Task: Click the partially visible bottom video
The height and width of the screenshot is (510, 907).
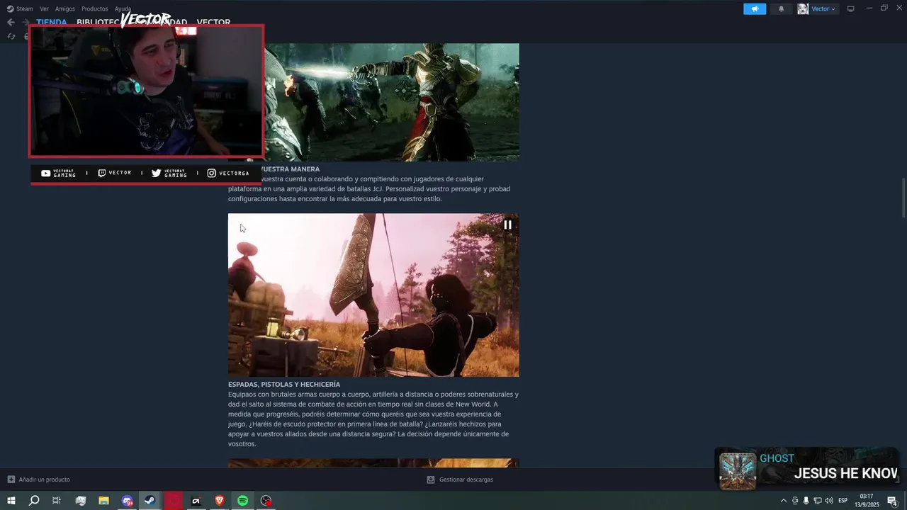Action: (x=373, y=463)
